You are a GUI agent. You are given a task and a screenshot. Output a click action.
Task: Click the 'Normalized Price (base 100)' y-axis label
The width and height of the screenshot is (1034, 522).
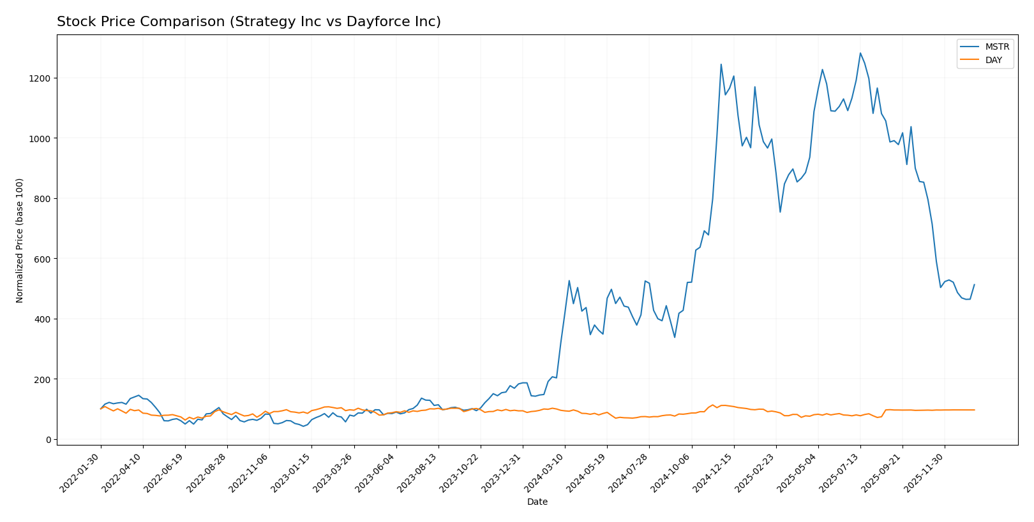(x=20, y=240)
